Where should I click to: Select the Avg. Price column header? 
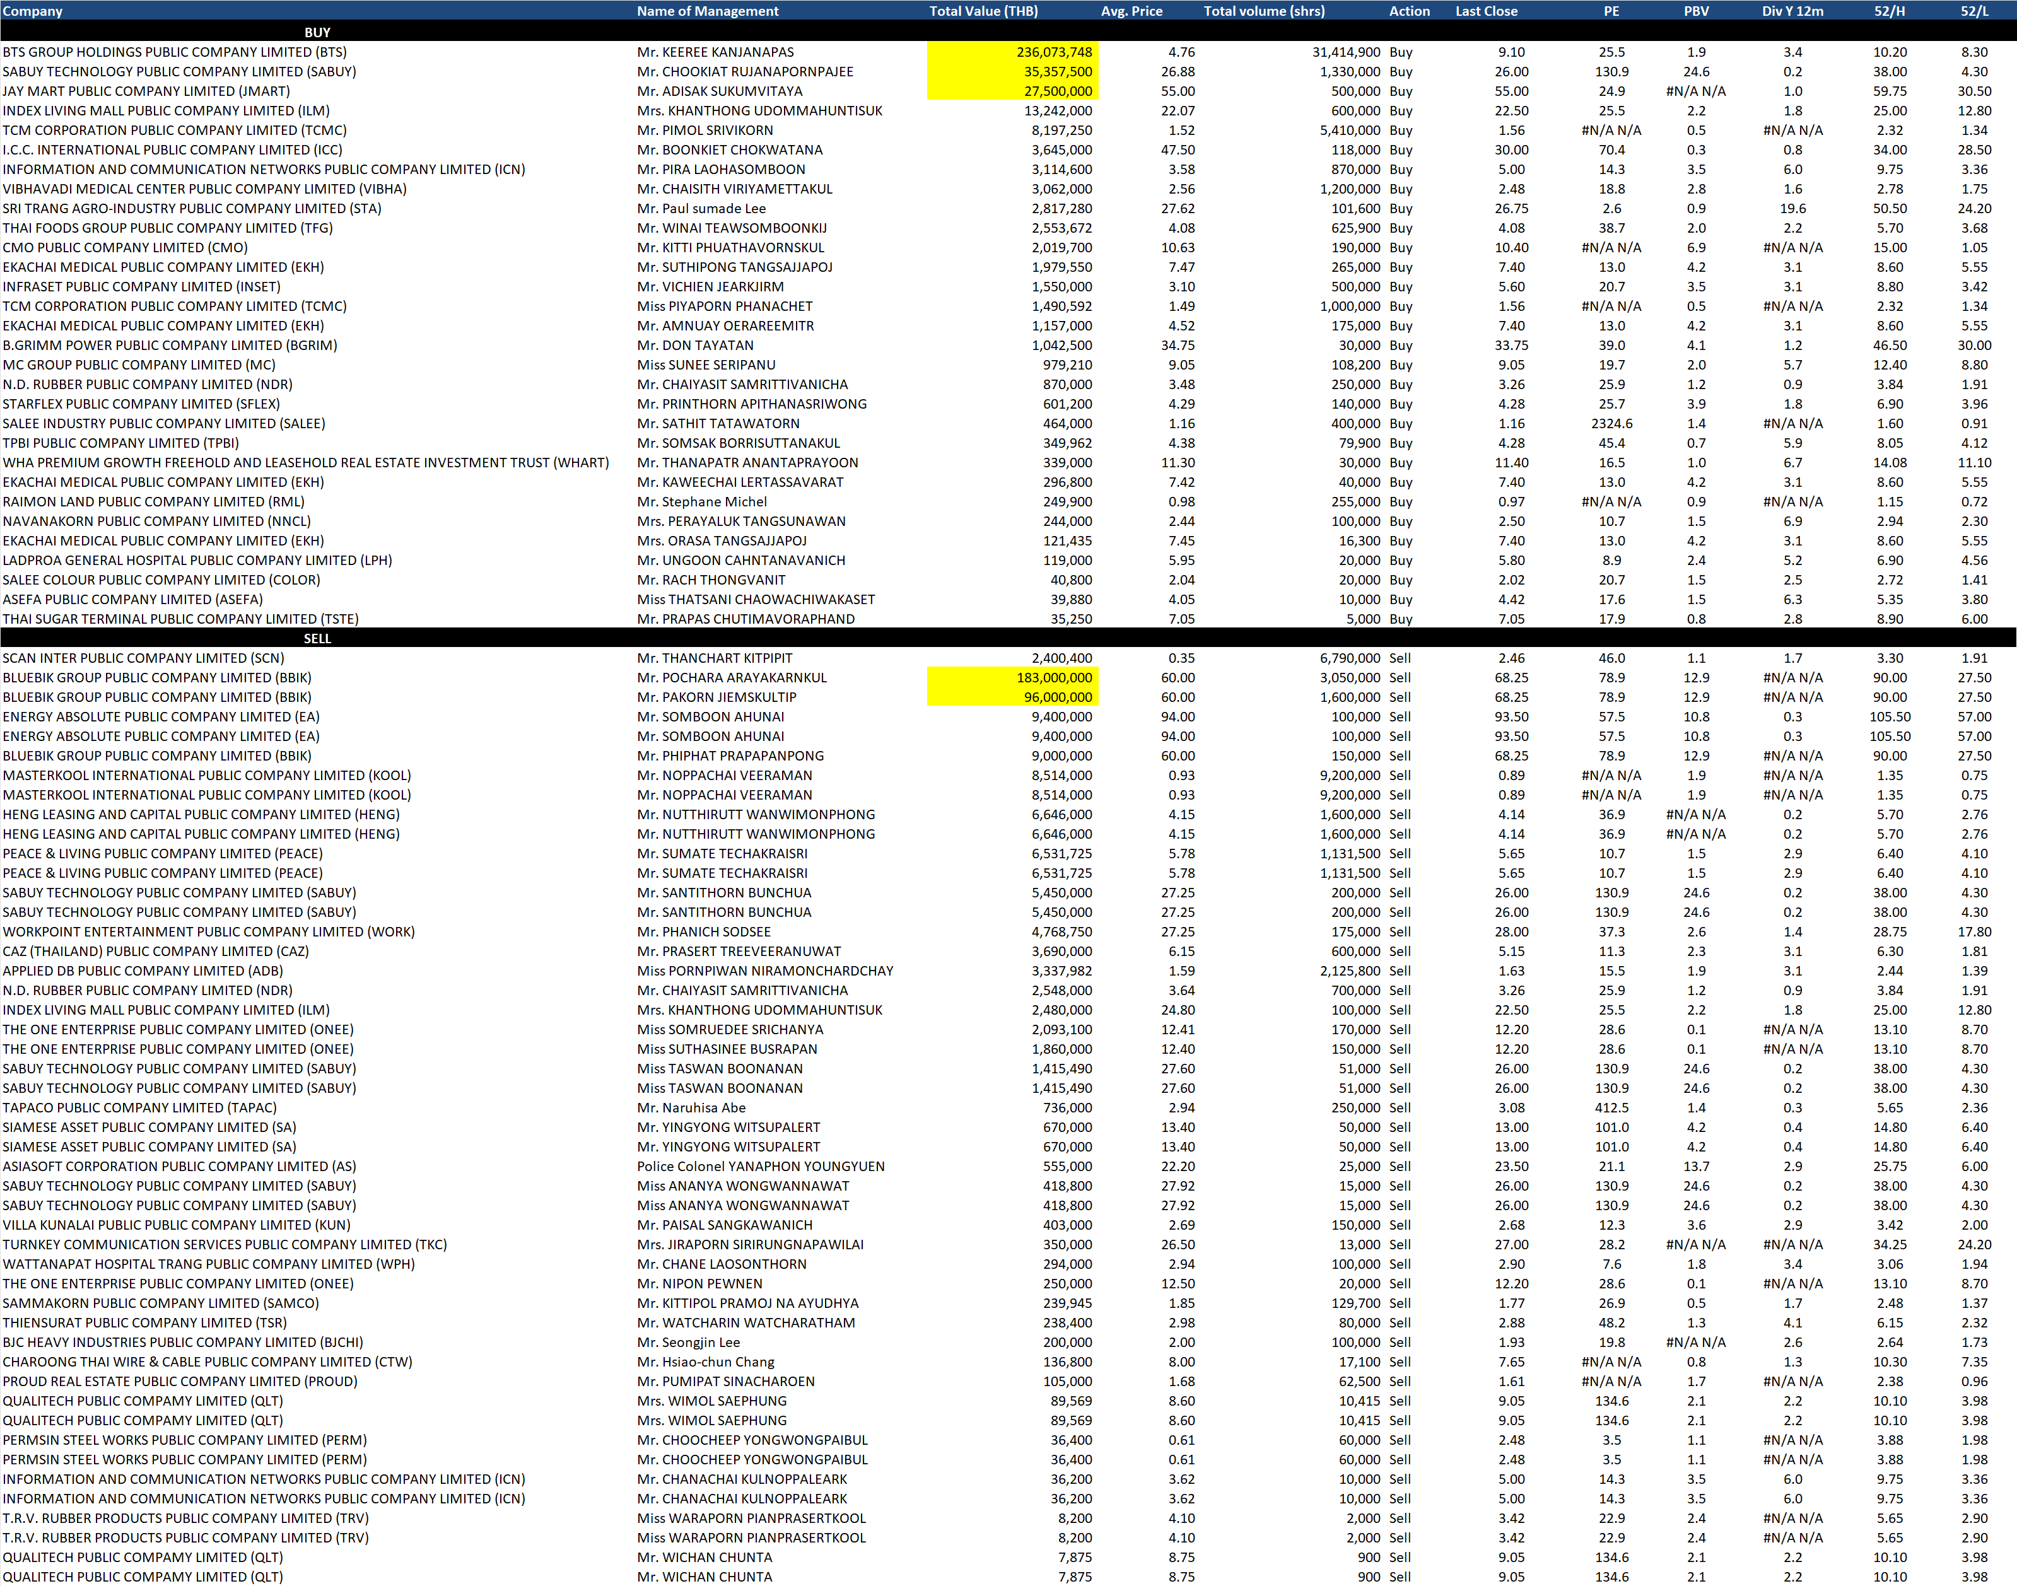pyautogui.click(x=1131, y=11)
